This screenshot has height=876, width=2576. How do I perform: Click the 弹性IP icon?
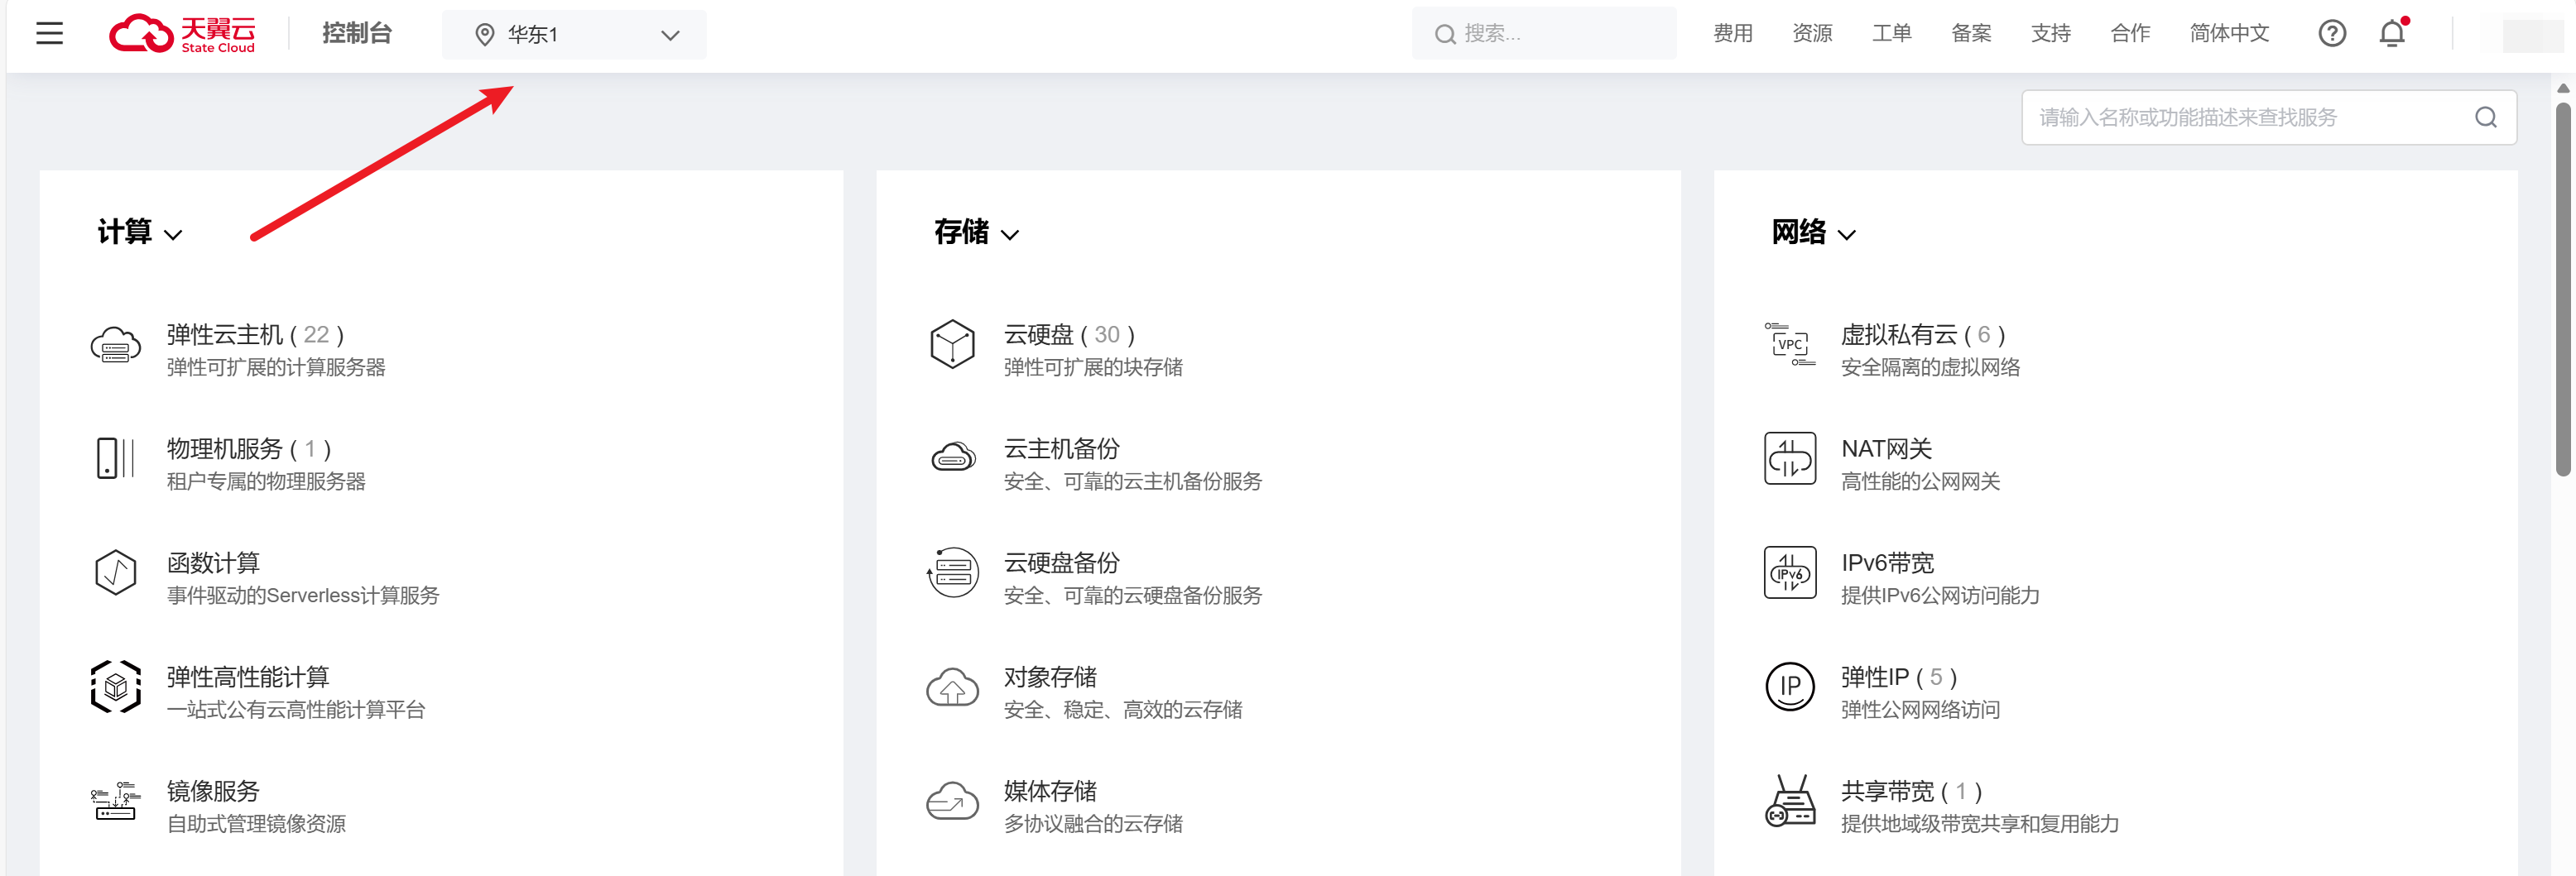point(1789,687)
